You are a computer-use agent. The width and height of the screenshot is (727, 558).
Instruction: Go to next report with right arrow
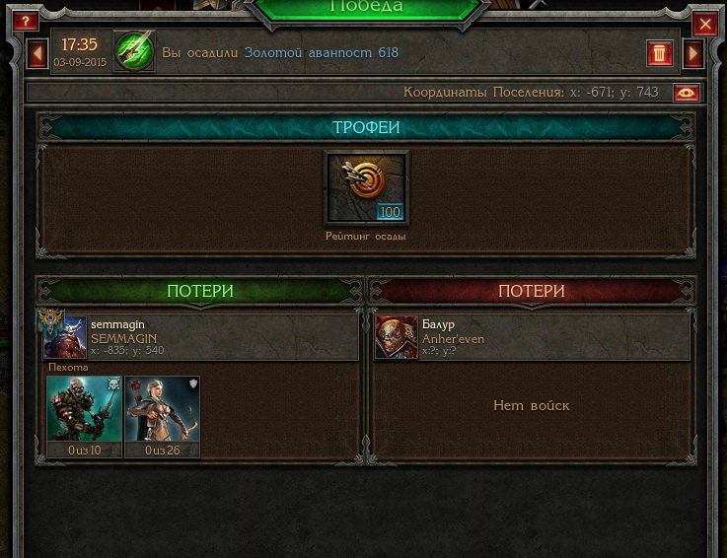693,54
